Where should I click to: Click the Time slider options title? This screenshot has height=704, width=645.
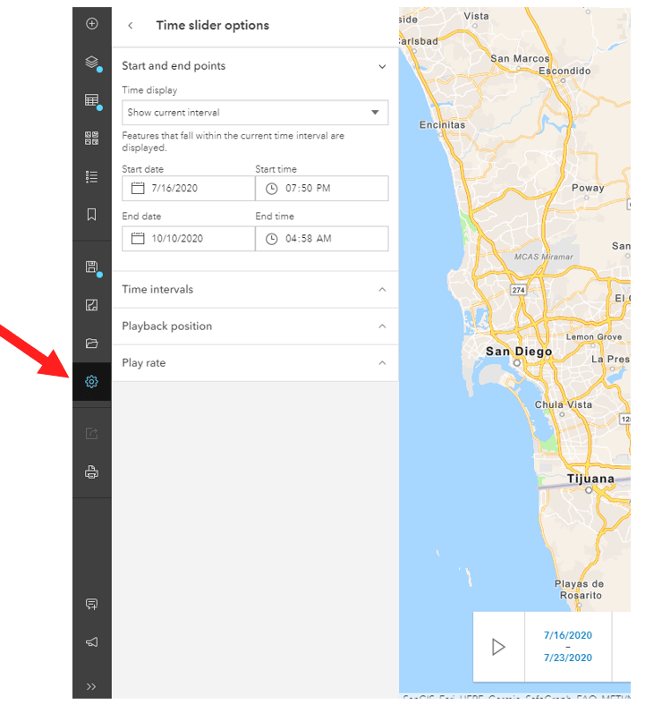(x=213, y=26)
